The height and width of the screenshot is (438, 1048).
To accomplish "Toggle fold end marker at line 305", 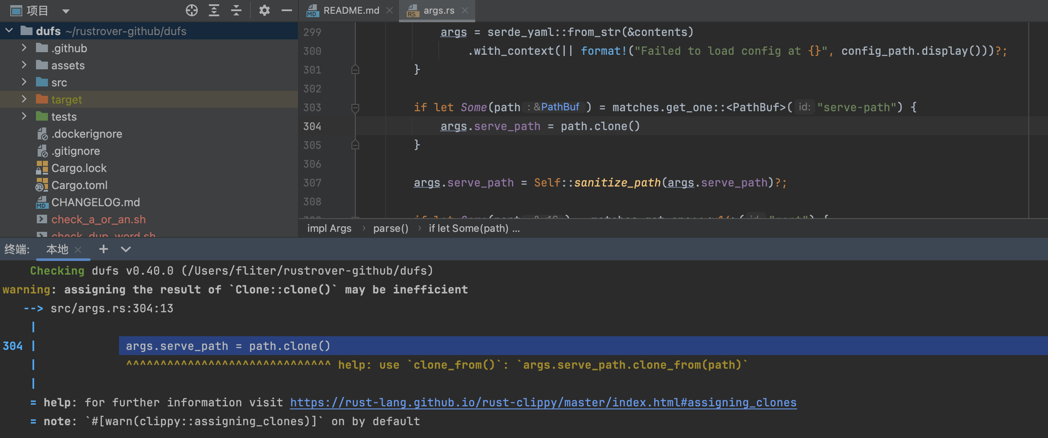I will [355, 145].
